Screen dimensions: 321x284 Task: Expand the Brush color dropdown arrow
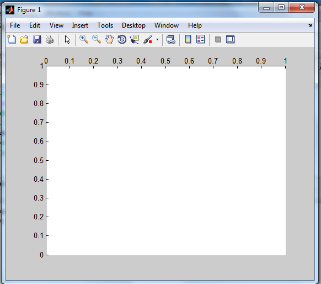click(x=157, y=39)
